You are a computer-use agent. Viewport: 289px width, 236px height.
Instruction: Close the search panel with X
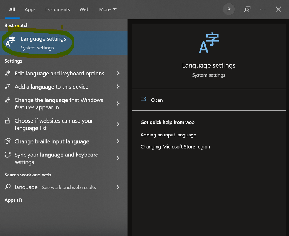click(x=278, y=9)
